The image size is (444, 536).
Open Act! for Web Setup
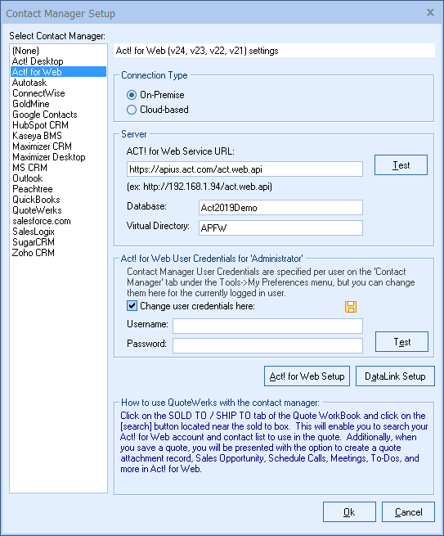(307, 376)
